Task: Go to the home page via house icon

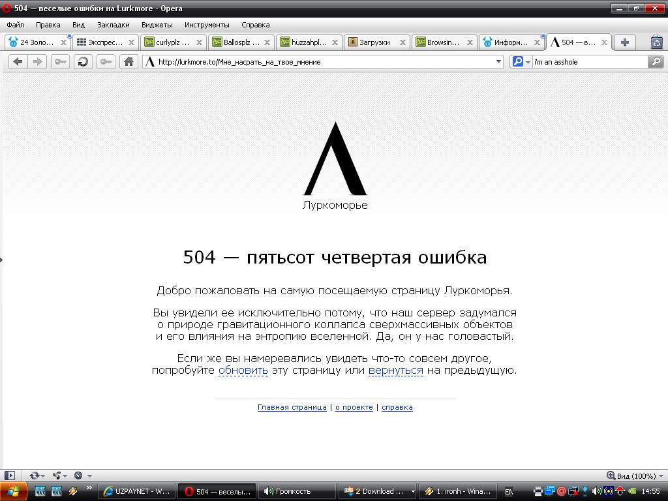Action: point(129,62)
